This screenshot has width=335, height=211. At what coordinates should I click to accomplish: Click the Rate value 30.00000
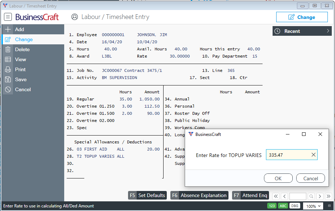click(180, 56)
